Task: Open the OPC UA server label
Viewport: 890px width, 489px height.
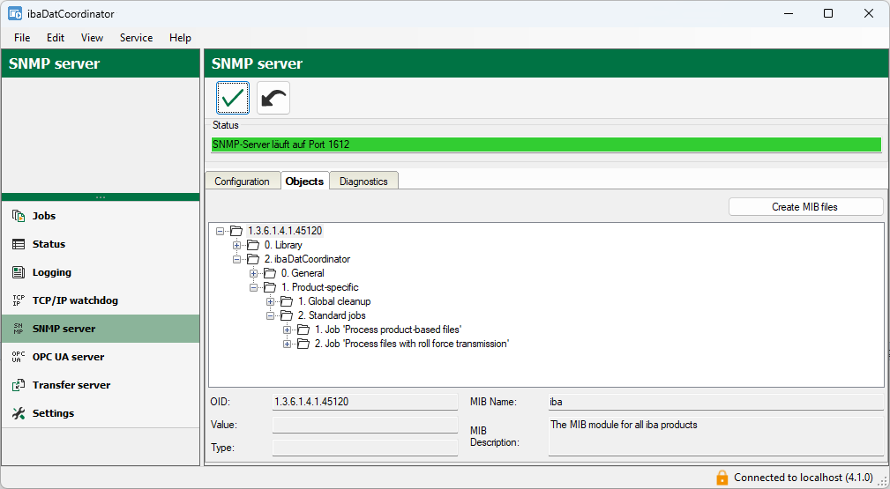Action: tap(68, 357)
